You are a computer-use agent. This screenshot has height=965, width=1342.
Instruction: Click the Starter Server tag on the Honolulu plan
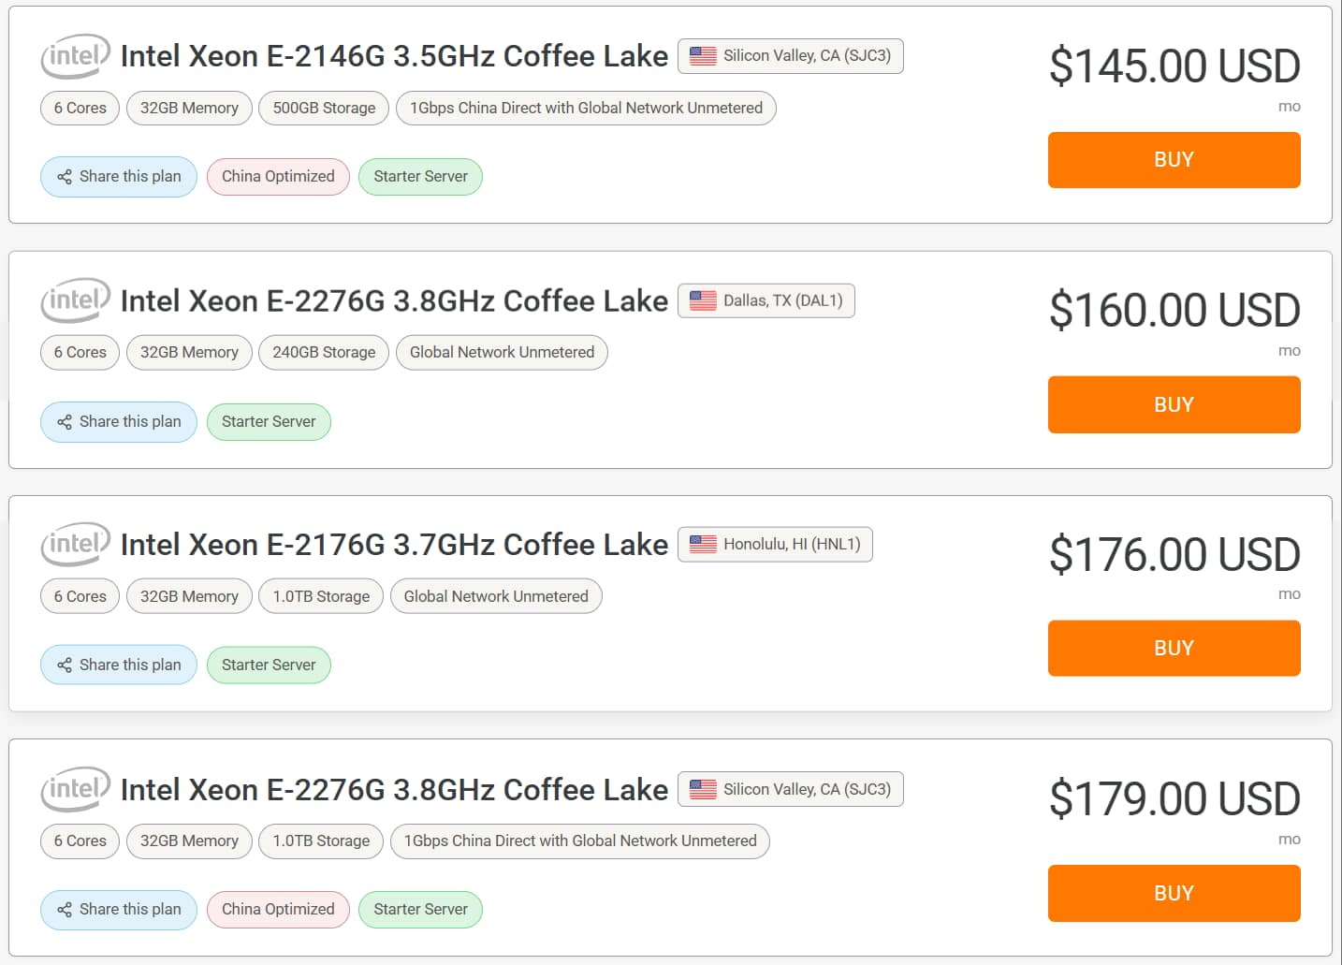click(269, 665)
